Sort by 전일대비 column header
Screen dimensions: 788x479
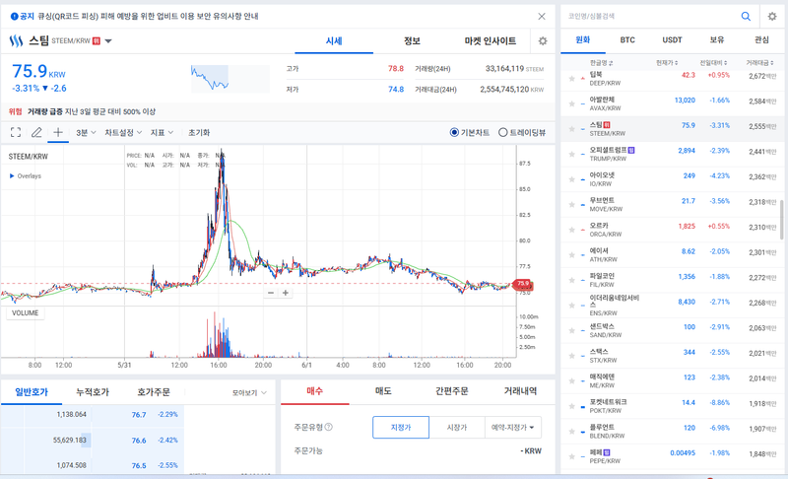[713, 63]
